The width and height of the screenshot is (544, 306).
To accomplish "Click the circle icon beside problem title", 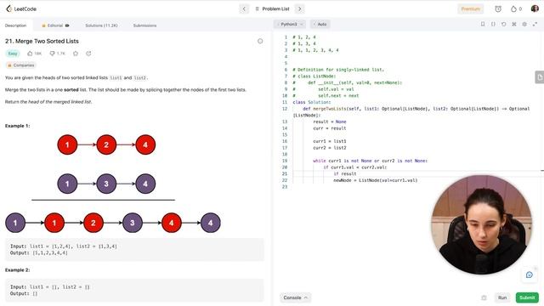I will click(x=260, y=41).
